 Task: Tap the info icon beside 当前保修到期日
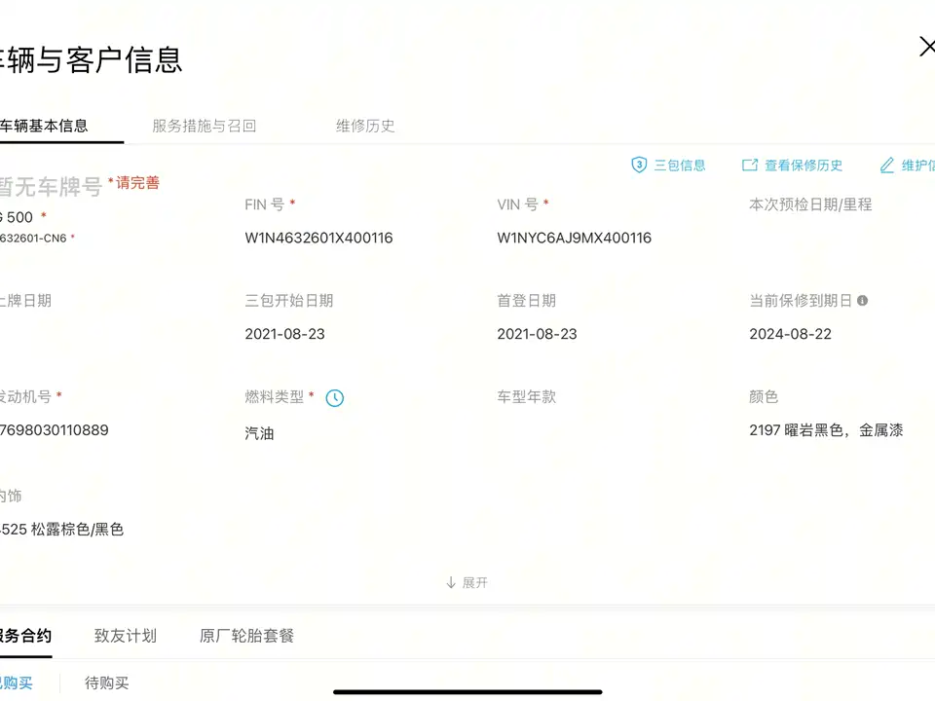(862, 301)
